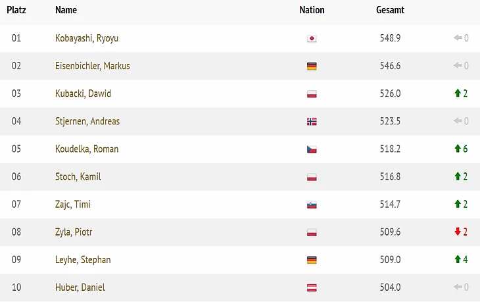Sort by the Platz column header

[16, 10]
